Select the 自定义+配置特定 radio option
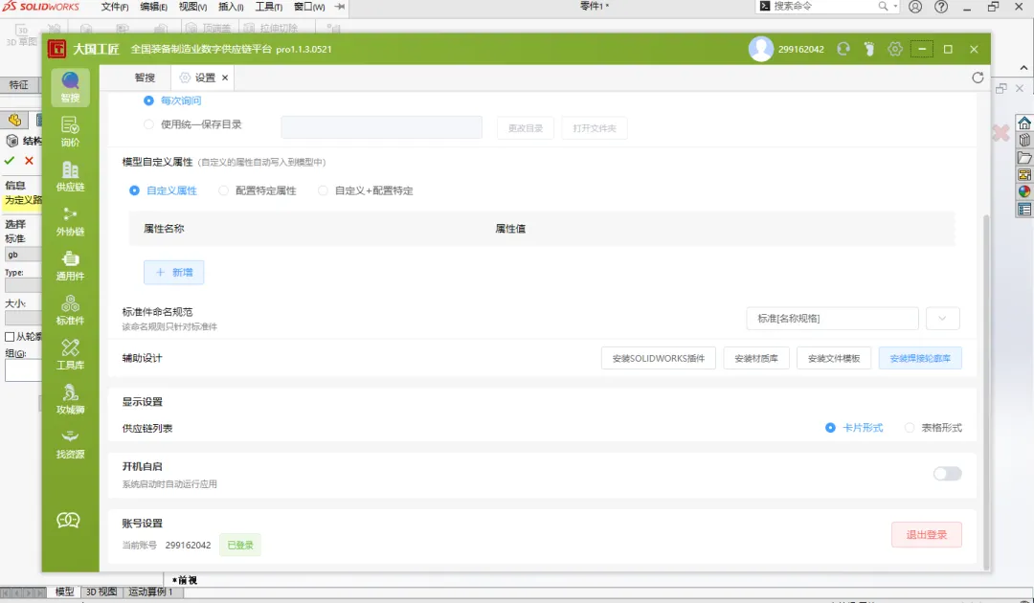The image size is (1034, 603). (x=323, y=190)
